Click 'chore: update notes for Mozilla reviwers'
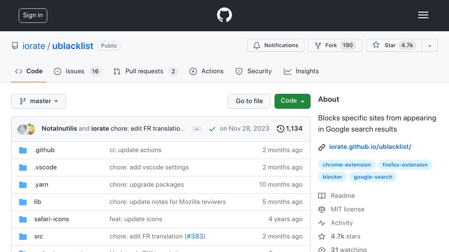The height and width of the screenshot is (252, 449). coord(167,202)
